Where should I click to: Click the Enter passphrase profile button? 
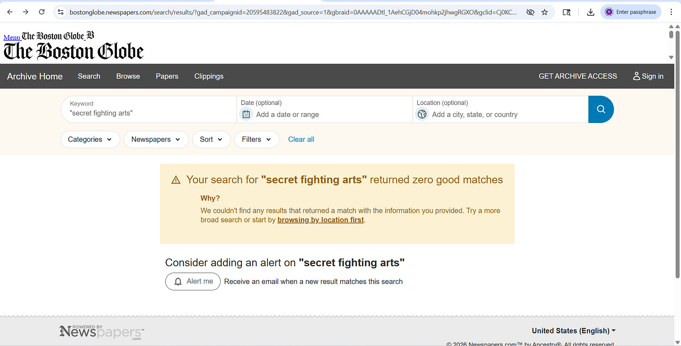[630, 12]
